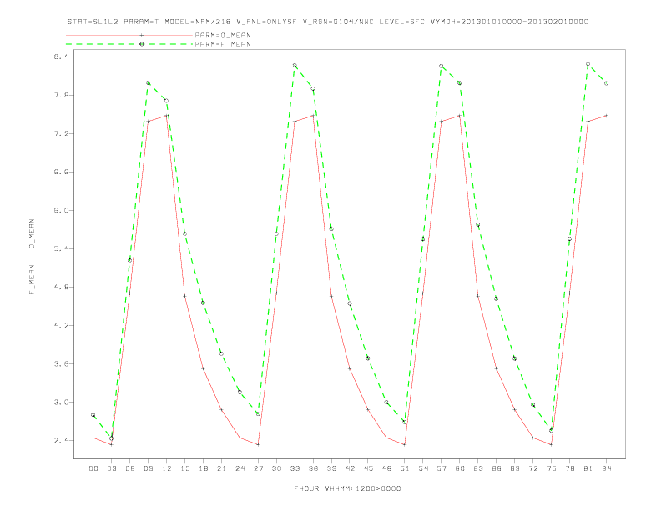The height and width of the screenshot is (510, 661).
Task: Click the chart title starting with STAT=SL1L2
Action: [x=328, y=22]
